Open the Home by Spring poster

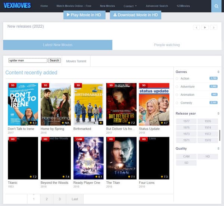coord(56,104)
